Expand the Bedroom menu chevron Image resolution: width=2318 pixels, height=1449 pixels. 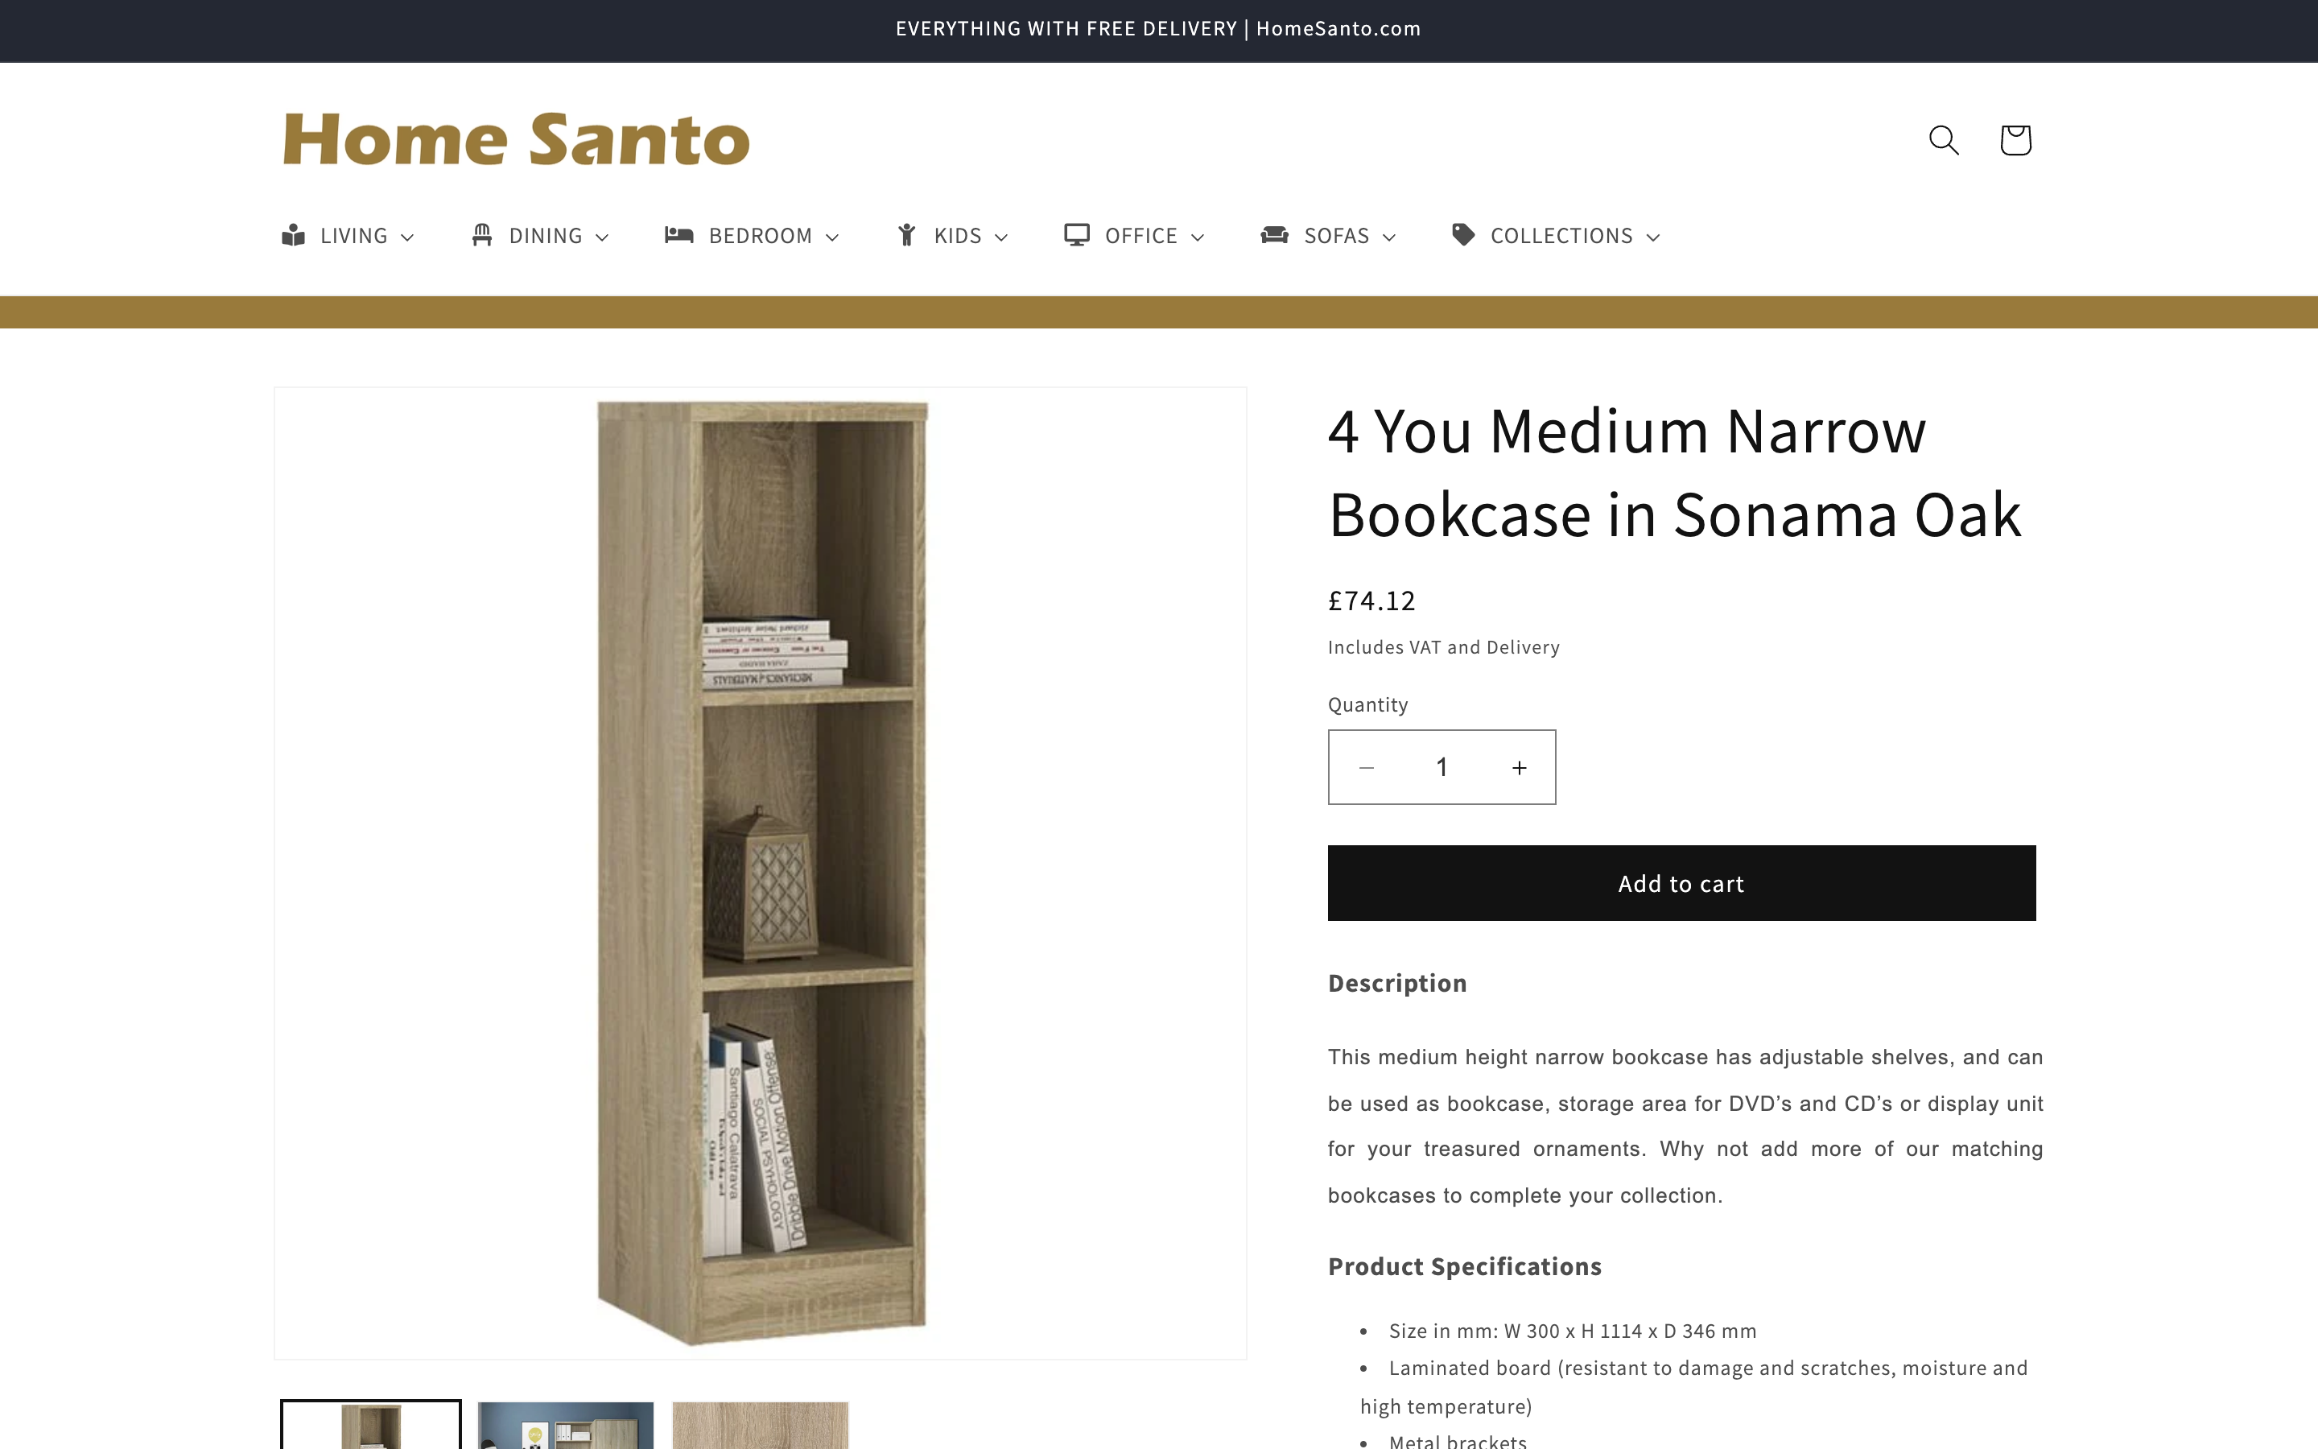tap(831, 237)
